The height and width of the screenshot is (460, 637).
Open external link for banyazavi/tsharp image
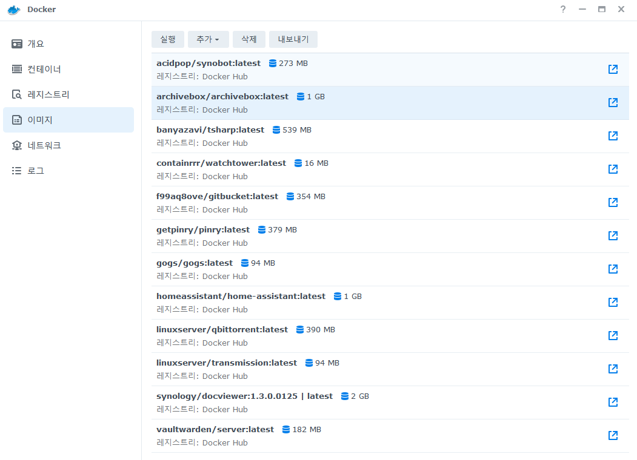point(613,136)
